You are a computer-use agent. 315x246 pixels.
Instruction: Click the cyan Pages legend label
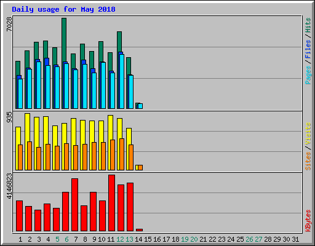tap(308, 75)
